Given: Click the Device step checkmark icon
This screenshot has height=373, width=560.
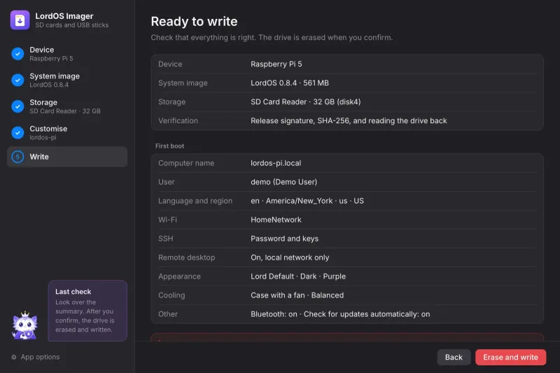Looking at the screenshot, I should tap(17, 54).
